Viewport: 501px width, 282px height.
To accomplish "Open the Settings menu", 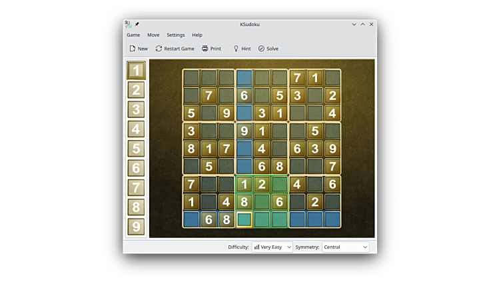I will (175, 35).
